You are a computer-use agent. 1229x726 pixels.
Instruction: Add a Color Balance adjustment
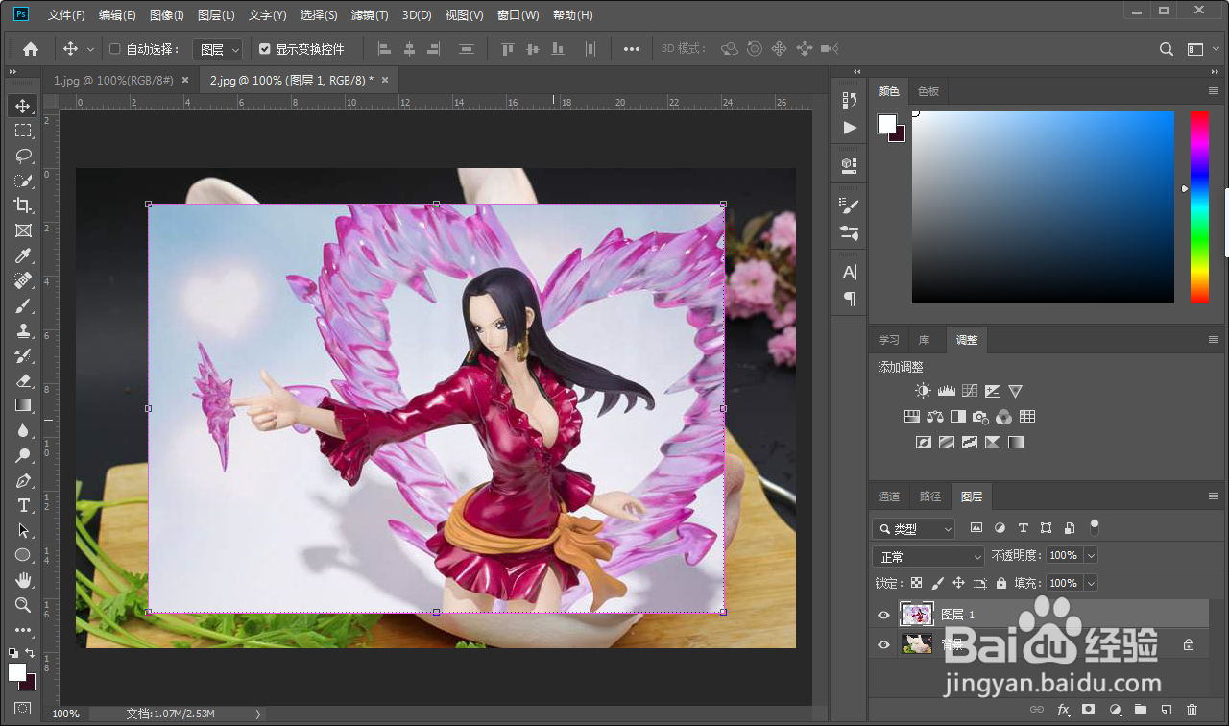935,417
